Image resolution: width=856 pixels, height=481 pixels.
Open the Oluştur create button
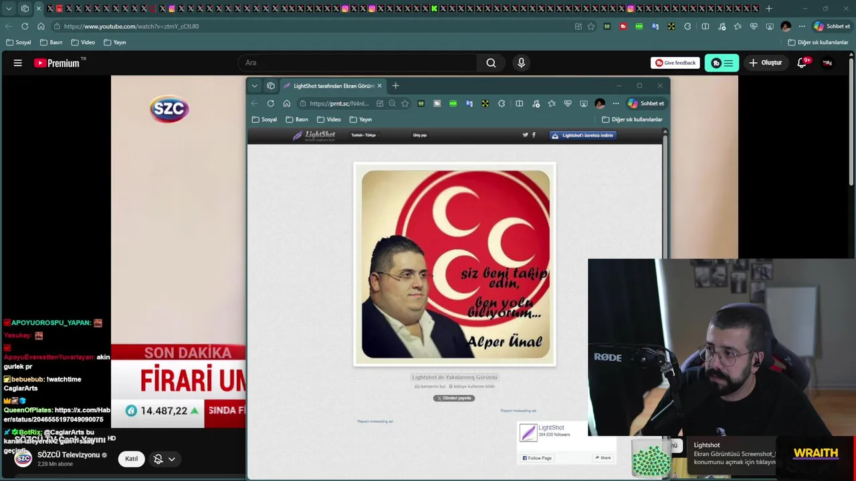[x=765, y=63]
